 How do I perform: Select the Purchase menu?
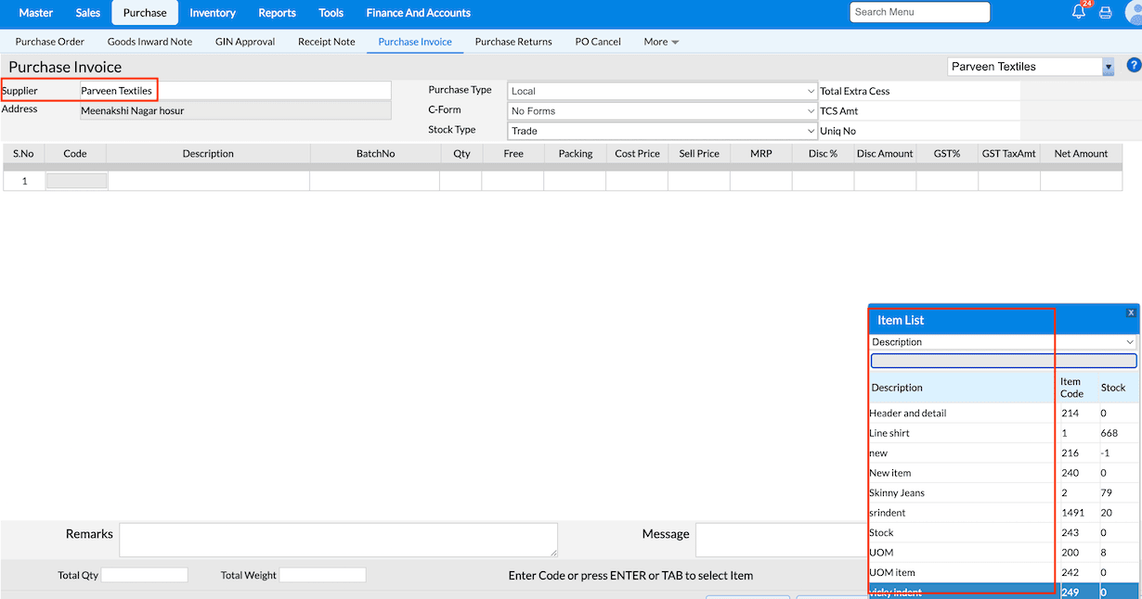click(145, 13)
